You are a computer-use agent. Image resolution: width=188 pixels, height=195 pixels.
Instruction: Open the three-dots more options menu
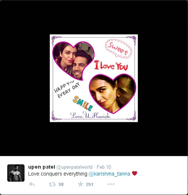111,184
